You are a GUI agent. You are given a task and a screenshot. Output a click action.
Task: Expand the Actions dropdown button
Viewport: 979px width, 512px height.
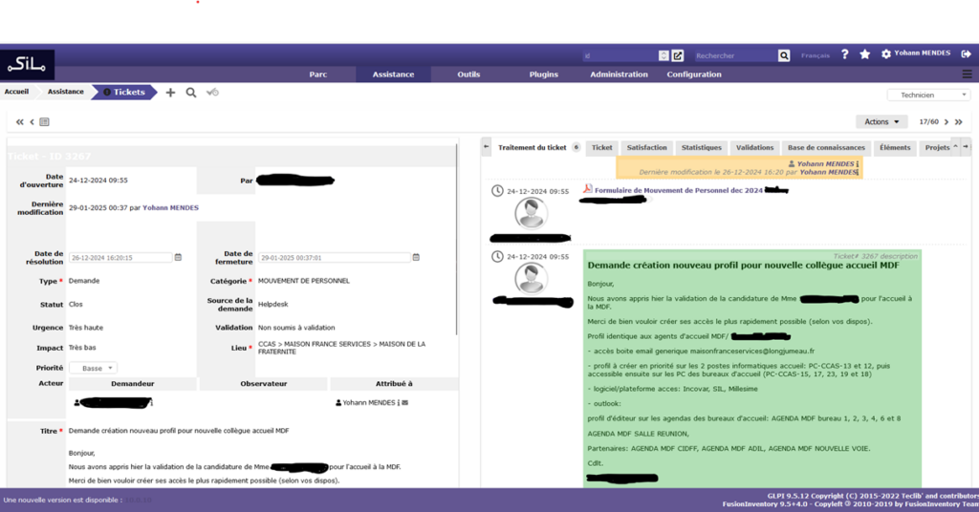[x=881, y=122]
